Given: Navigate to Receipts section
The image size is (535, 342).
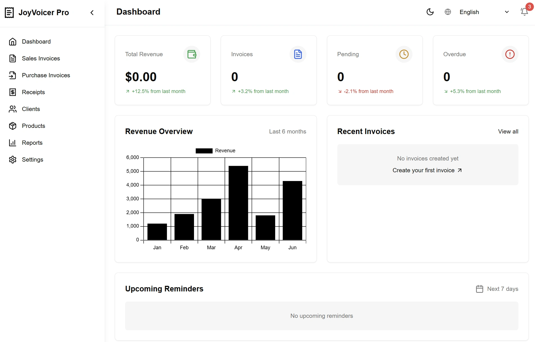Looking at the screenshot, I should point(52,92).
